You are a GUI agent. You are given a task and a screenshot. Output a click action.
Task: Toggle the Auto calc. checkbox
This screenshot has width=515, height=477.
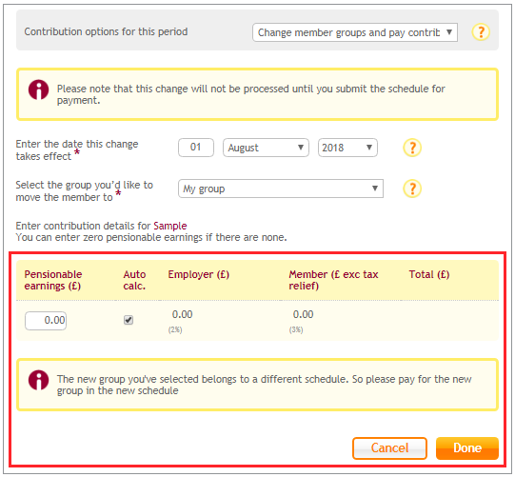click(129, 320)
